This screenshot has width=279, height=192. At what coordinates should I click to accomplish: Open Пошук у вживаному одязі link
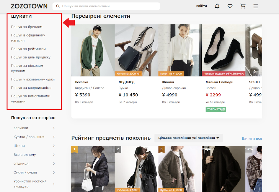coord(33,79)
